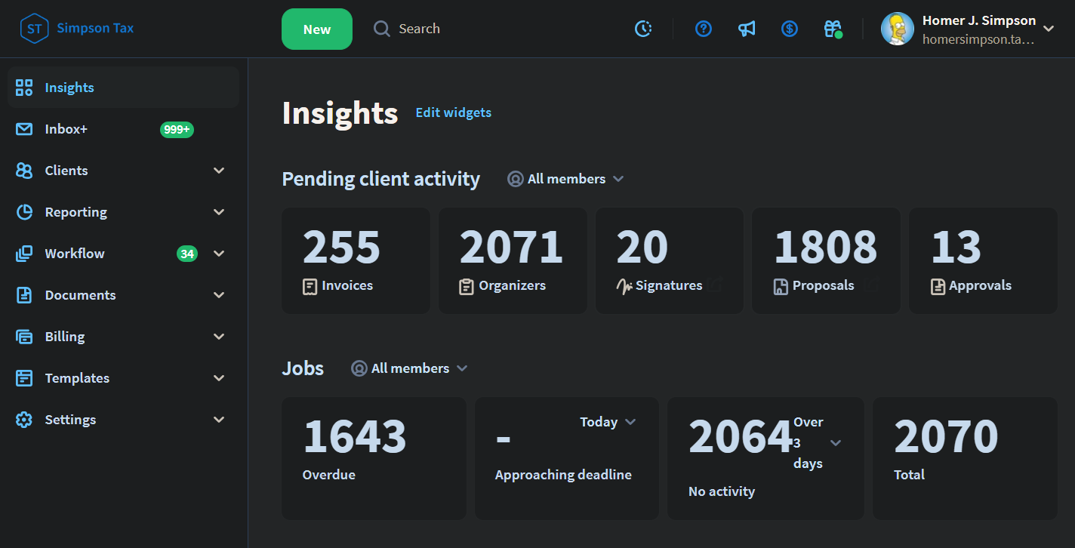Open the announcements megaphone icon
Image resolution: width=1075 pixels, height=548 pixels.
747,29
